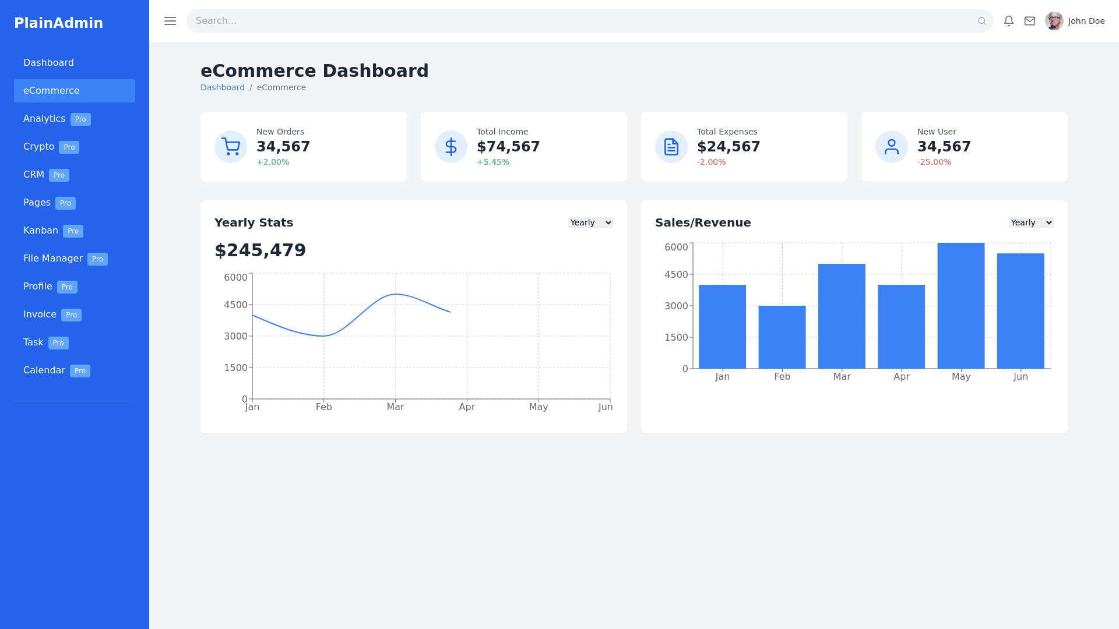Click the Total Income dollar icon

(451, 147)
